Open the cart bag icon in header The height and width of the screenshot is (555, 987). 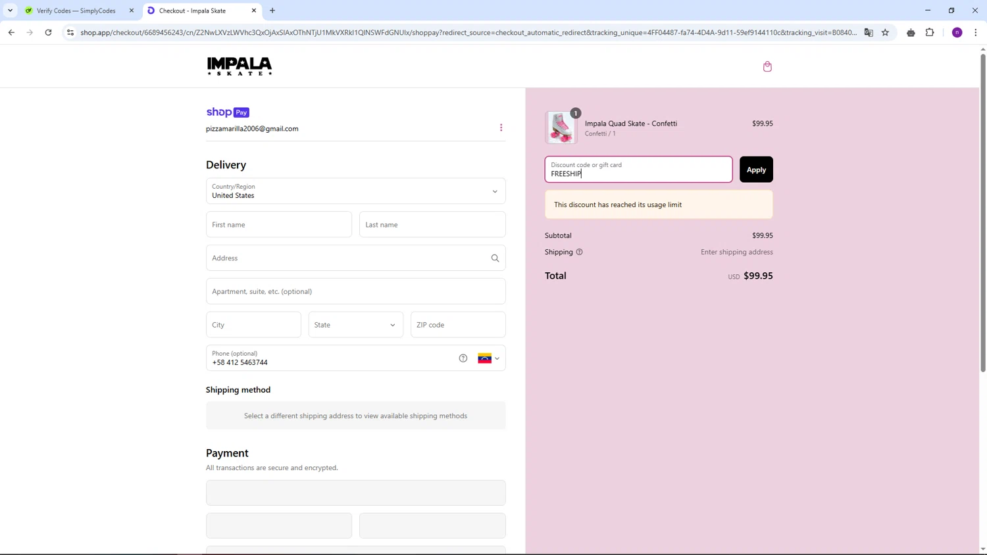pyautogui.click(x=767, y=66)
